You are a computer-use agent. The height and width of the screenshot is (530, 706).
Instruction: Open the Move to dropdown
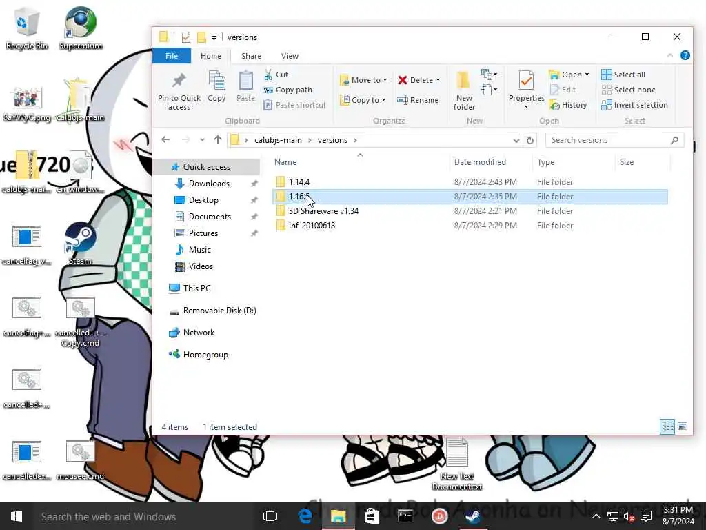click(x=363, y=80)
